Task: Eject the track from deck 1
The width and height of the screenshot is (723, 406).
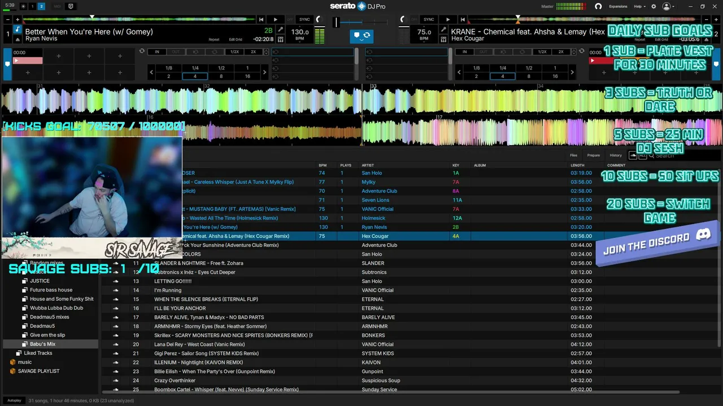Action: pyautogui.click(x=18, y=39)
